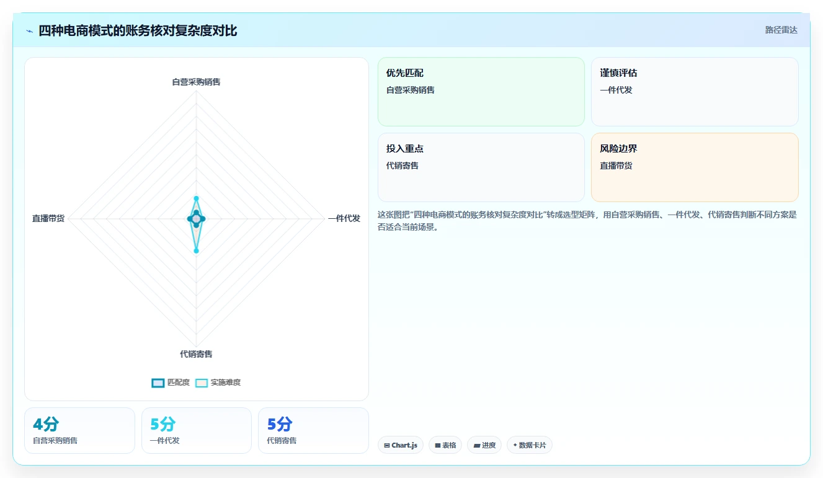Click the 表格 tag icon

click(437, 445)
